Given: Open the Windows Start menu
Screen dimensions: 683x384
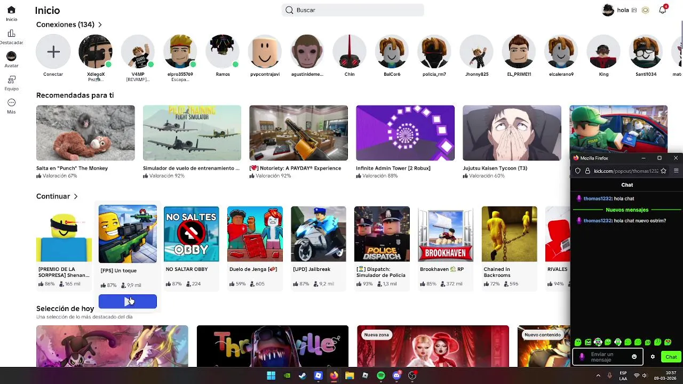Looking at the screenshot, I should coord(271,375).
